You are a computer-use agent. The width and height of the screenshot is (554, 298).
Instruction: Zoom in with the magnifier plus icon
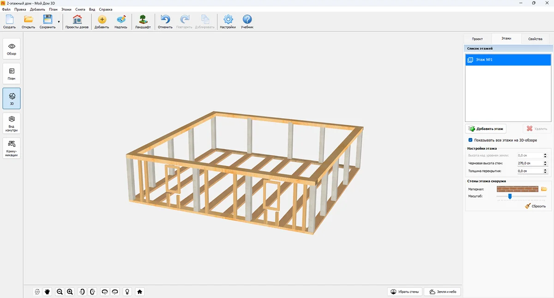pyautogui.click(x=70, y=292)
